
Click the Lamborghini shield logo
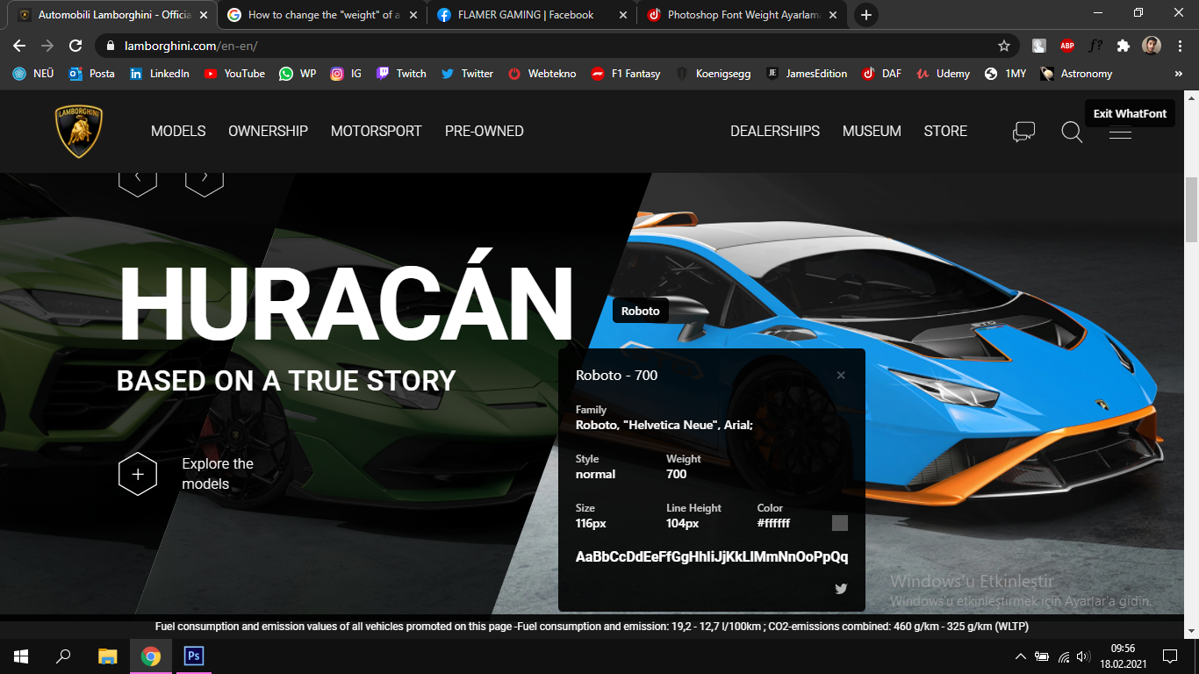click(79, 132)
